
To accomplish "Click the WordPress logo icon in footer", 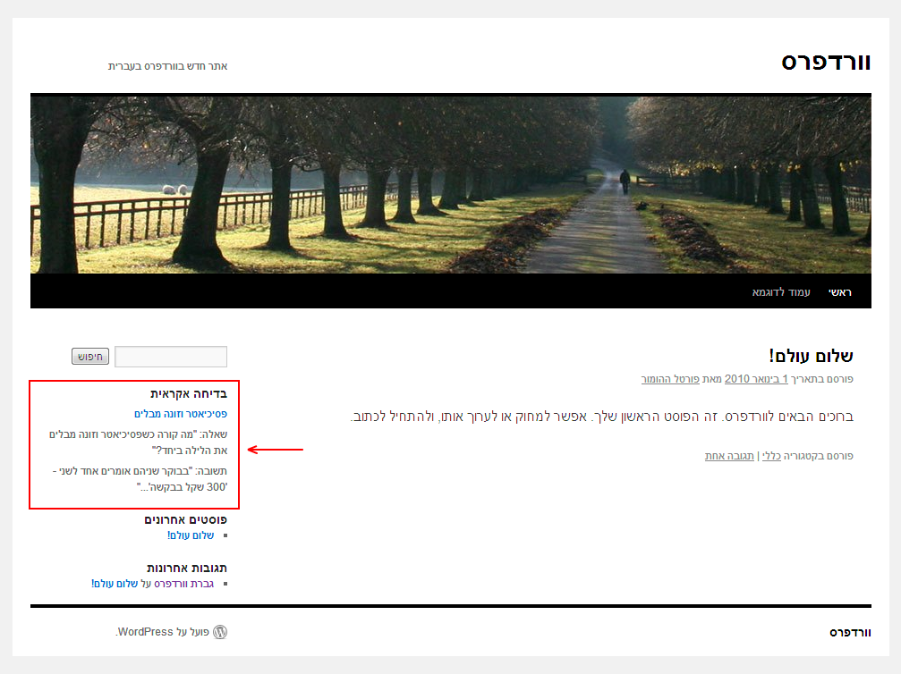I will [x=220, y=632].
